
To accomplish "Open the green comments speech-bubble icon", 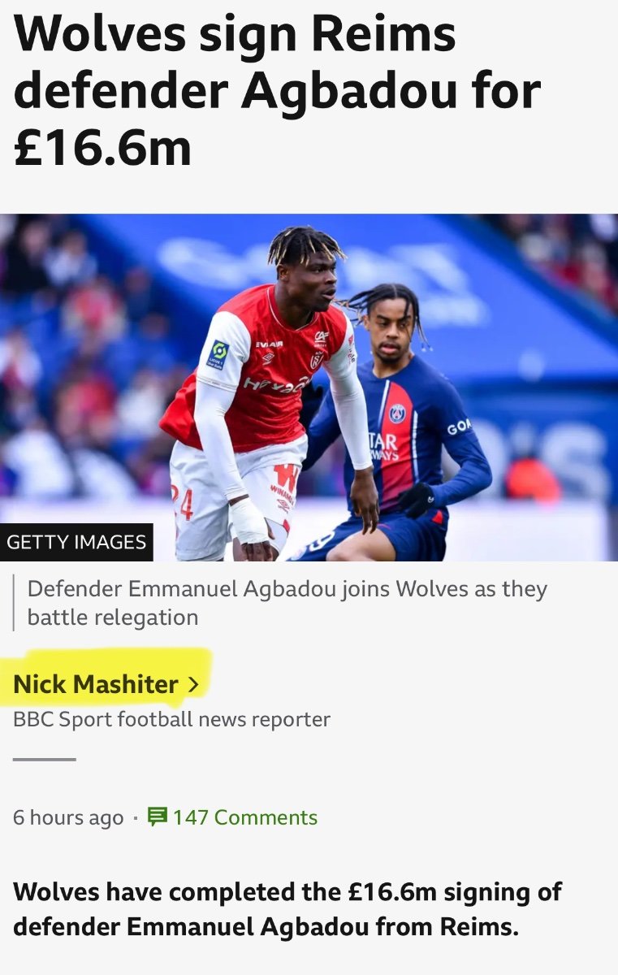I will (x=158, y=817).
